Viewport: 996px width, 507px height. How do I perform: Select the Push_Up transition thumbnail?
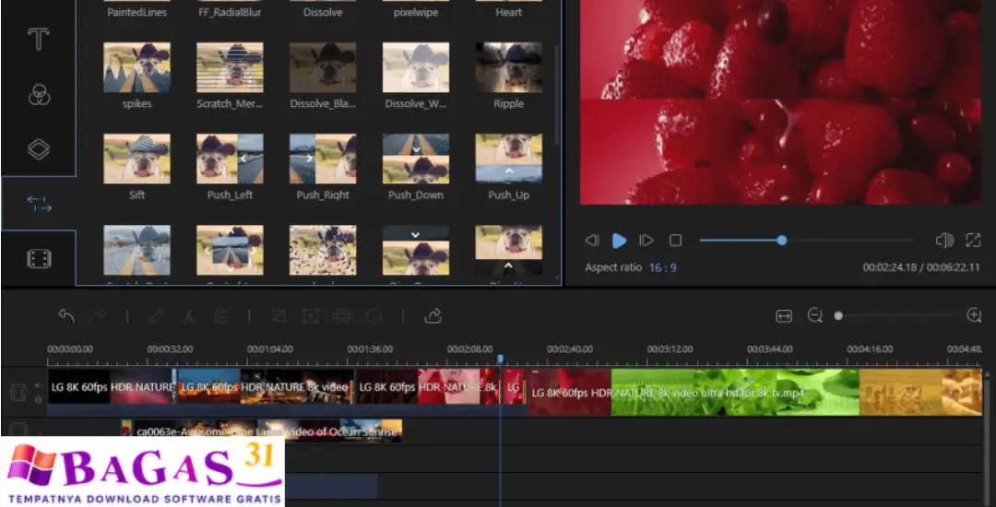(x=509, y=159)
